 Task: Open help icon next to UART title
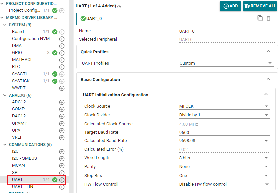[x=119, y=6]
